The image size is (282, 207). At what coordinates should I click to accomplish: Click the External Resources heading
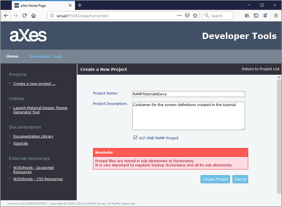[30, 158]
